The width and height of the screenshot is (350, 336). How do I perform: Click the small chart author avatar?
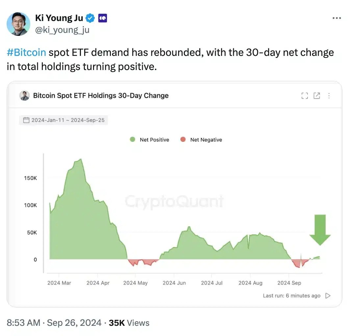[x=25, y=96]
